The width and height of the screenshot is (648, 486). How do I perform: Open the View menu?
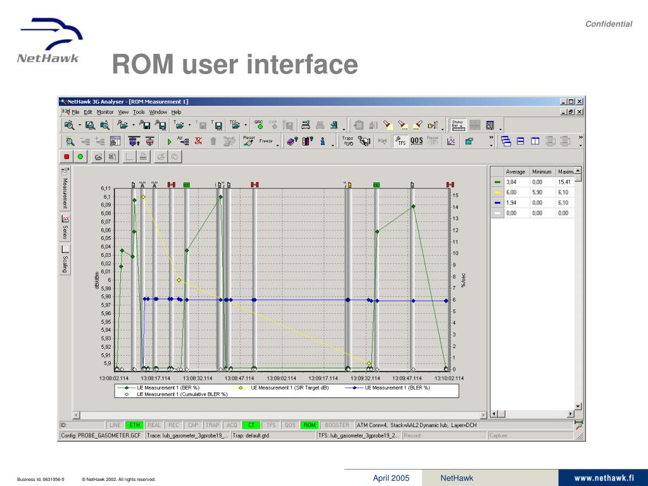pos(123,112)
